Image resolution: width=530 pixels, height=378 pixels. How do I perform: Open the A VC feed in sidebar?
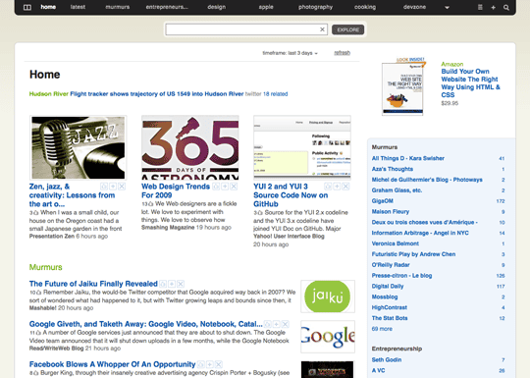coord(378,370)
